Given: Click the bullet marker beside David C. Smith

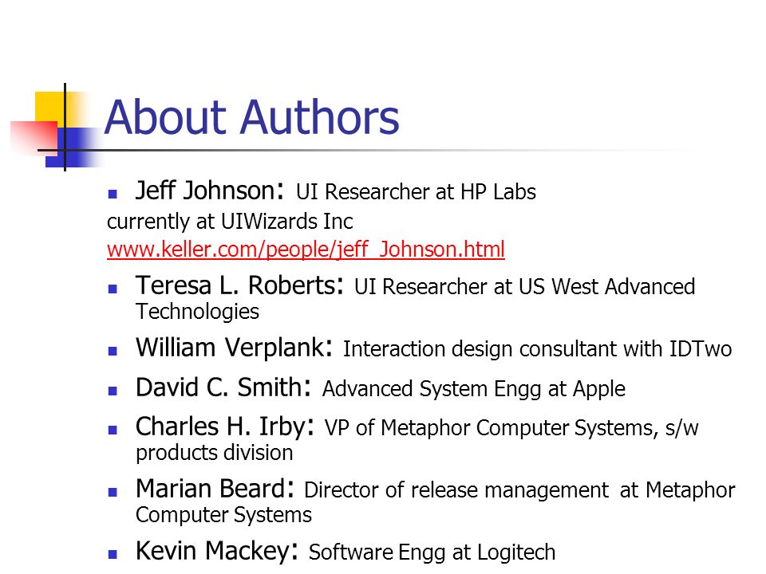Looking at the screenshot, I should [113, 391].
